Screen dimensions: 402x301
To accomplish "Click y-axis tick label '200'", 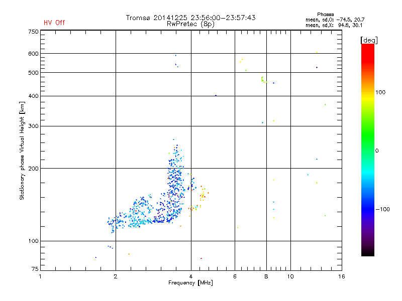I will pyautogui.click(x=34, y=169).
